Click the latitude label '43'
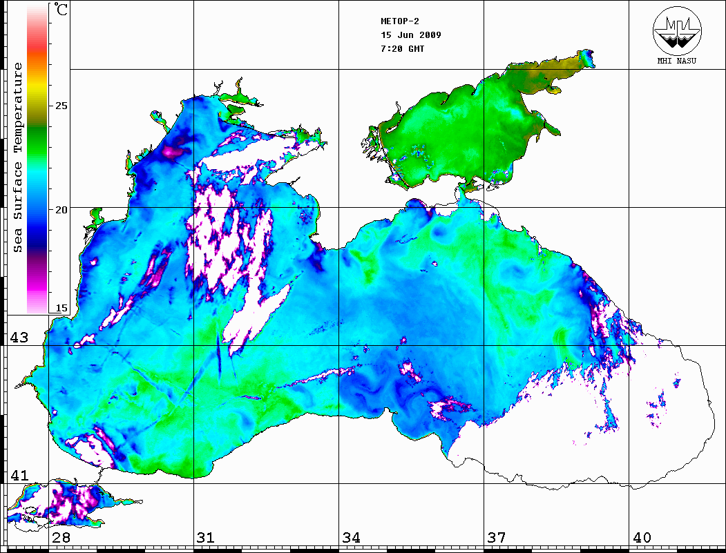 (19, 338)
